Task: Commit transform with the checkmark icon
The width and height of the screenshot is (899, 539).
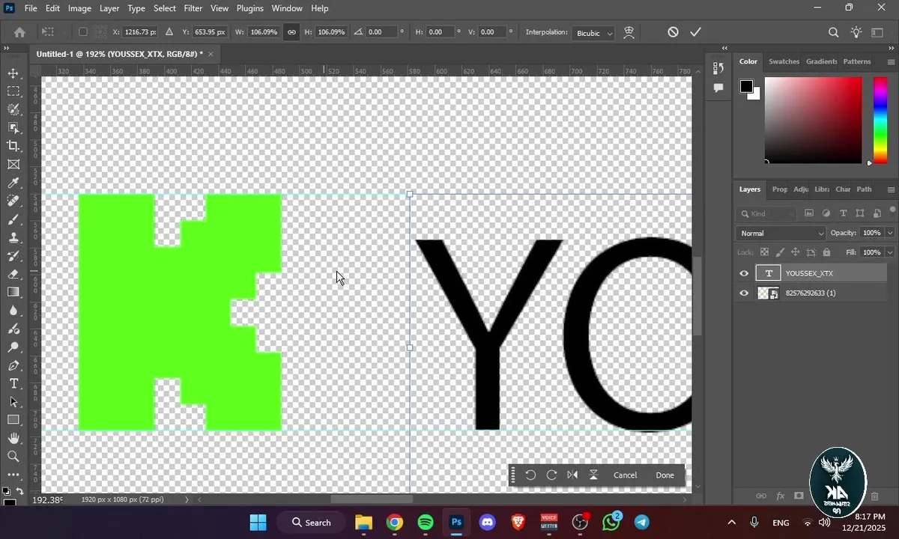Action: (x=695, y=32)
